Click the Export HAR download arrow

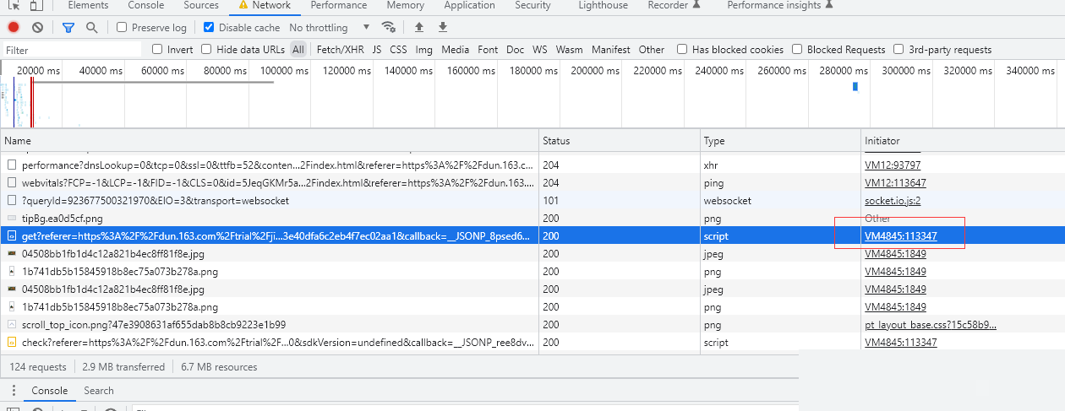click(443, 28)
